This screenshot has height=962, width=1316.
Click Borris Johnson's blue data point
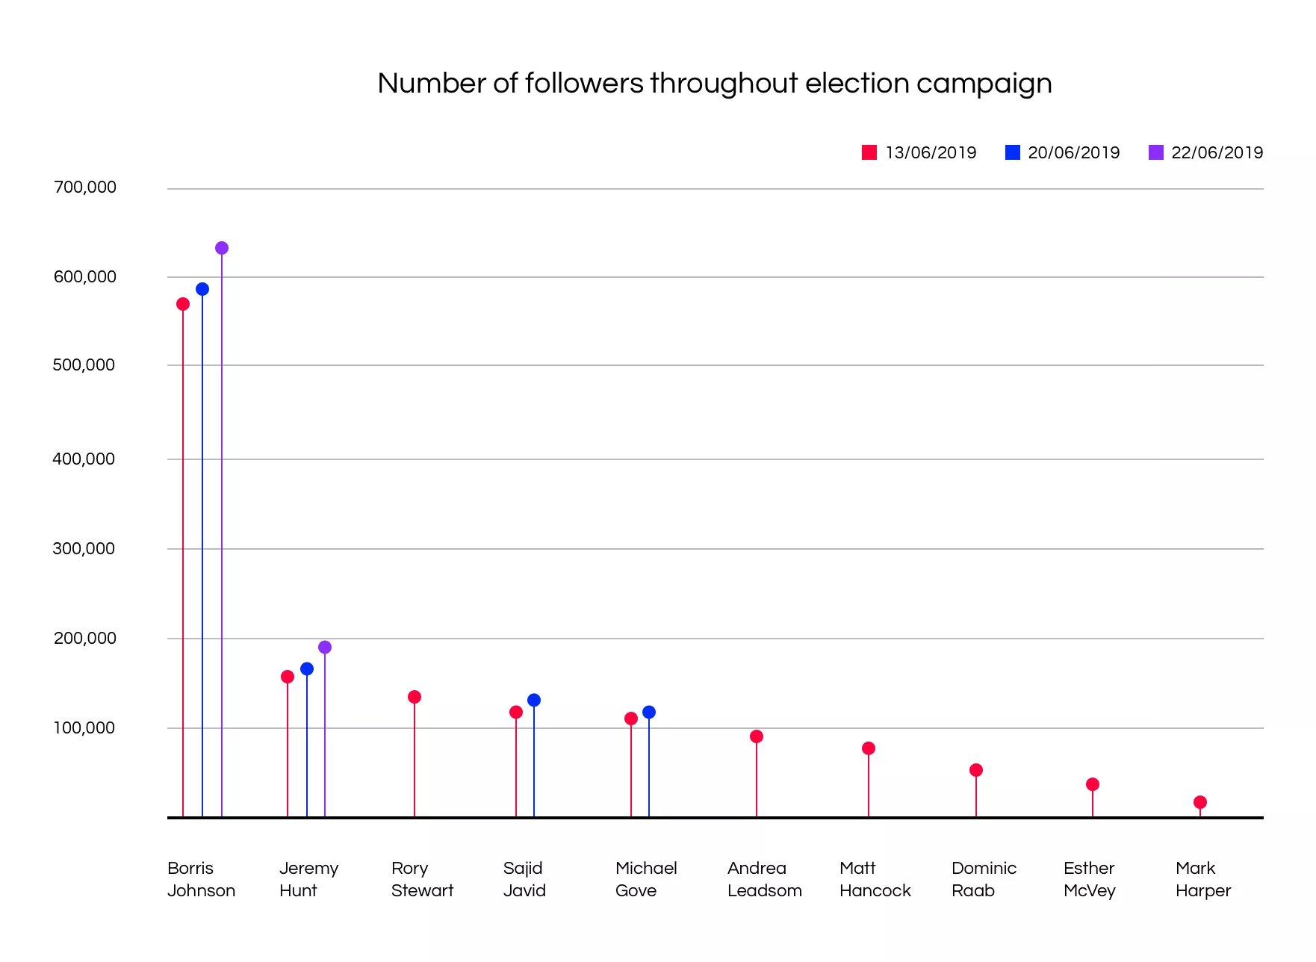[x=202, y=289]
